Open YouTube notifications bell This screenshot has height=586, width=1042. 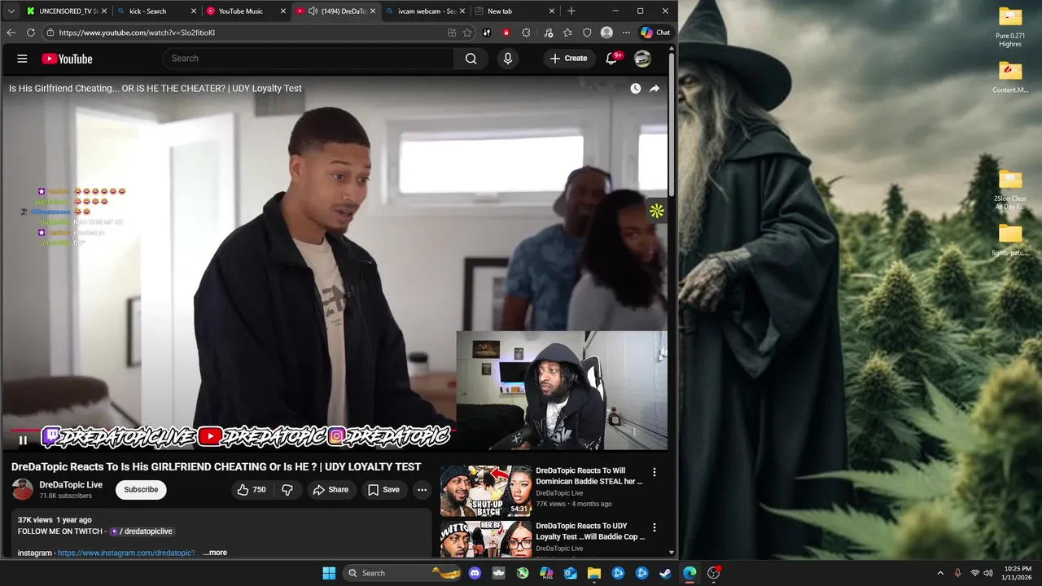(611, 59)
